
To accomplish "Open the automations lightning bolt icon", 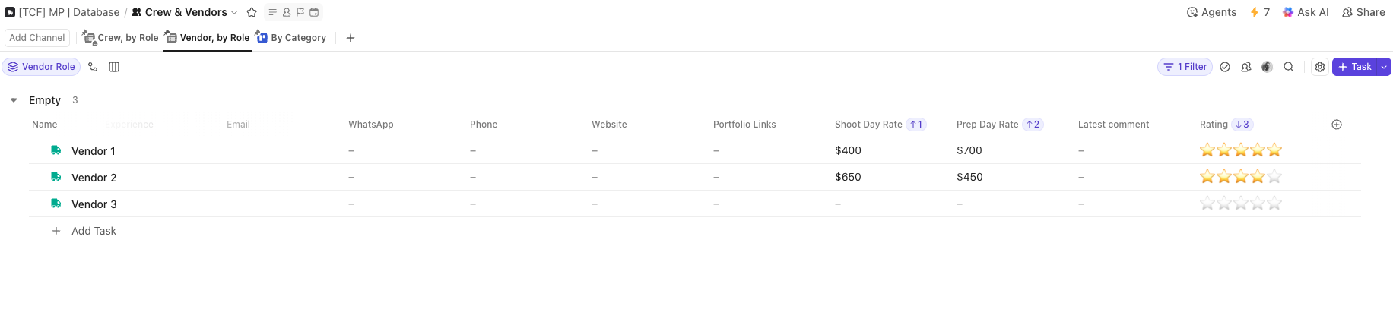I will click(1259, 12).
